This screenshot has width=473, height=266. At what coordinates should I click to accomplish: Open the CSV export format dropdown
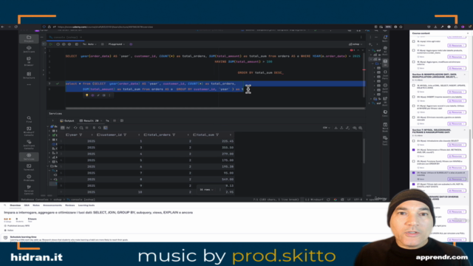(326, 128)
